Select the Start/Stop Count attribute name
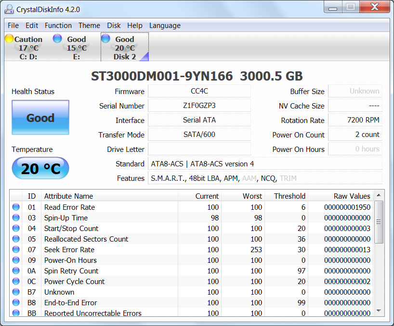Viewport: 394px width, 326px height. coord(71,228)
